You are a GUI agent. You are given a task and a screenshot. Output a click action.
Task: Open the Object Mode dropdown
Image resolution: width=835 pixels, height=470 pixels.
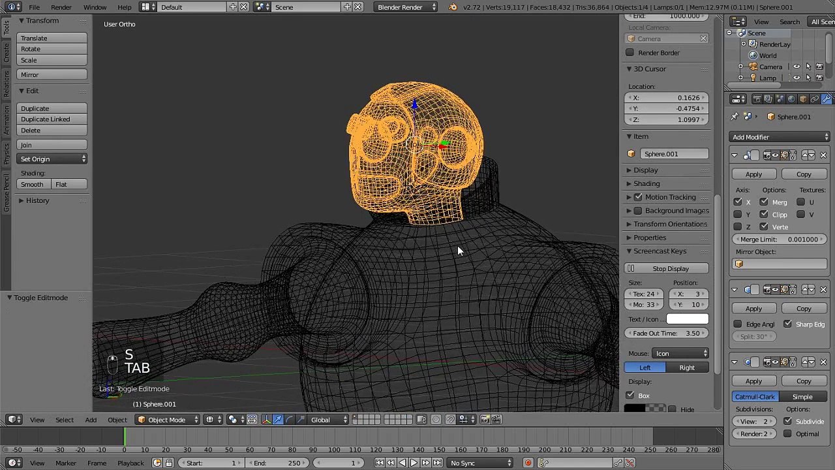coord(168,420)
